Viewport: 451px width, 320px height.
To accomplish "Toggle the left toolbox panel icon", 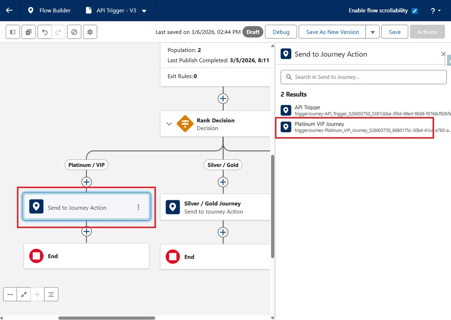I will pos(13,32).
